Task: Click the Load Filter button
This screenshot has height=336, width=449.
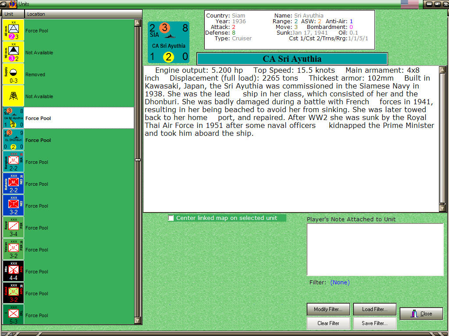Action: (374, 309)
